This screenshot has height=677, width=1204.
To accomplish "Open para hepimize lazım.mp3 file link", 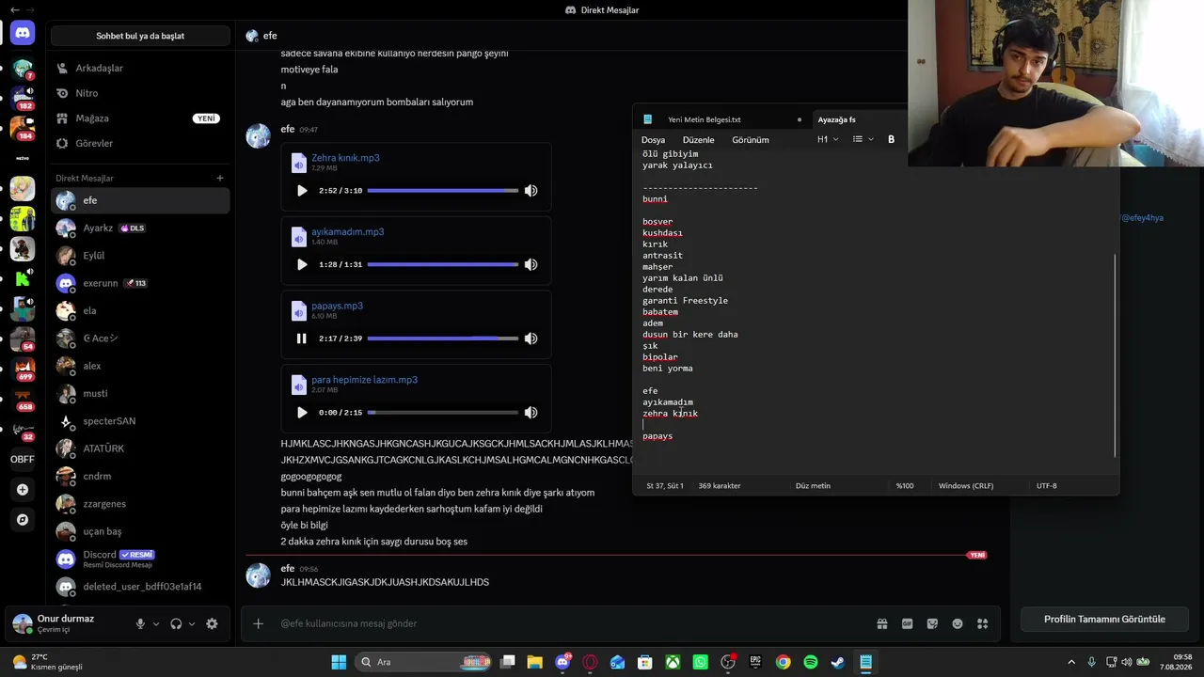I will 364,380.
